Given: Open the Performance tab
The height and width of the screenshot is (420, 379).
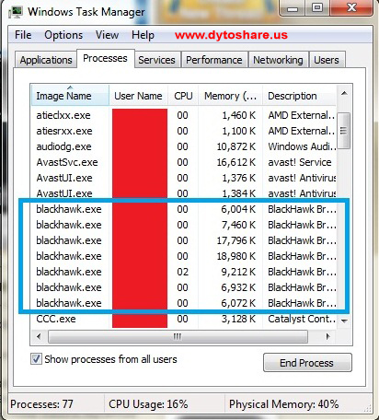Looking at the screenshot, I should [214, 60].
